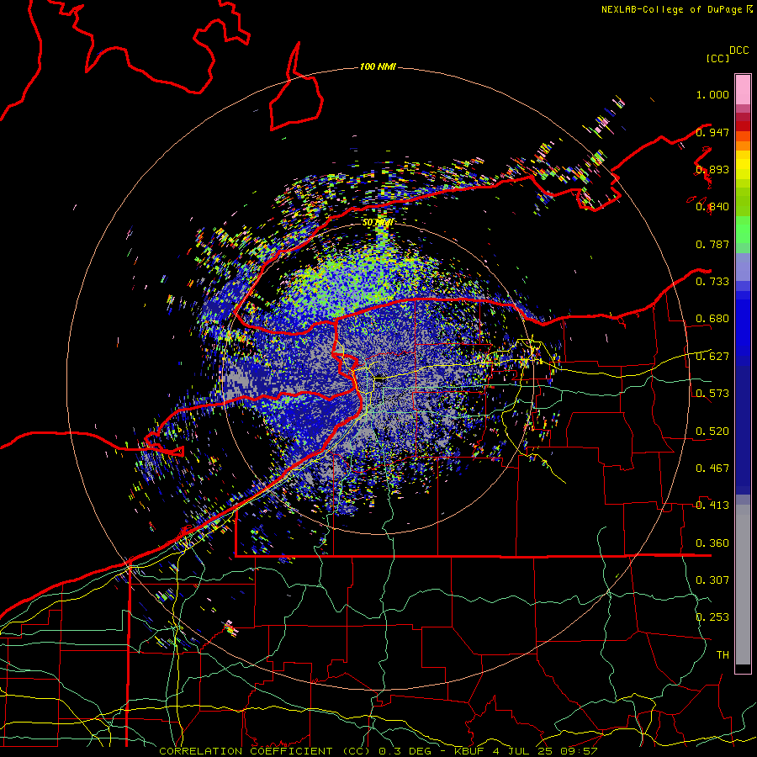Click the 0.360 scale value
Image resolution: width=757 pixels, height=757 pixels.
pos(712,543)
